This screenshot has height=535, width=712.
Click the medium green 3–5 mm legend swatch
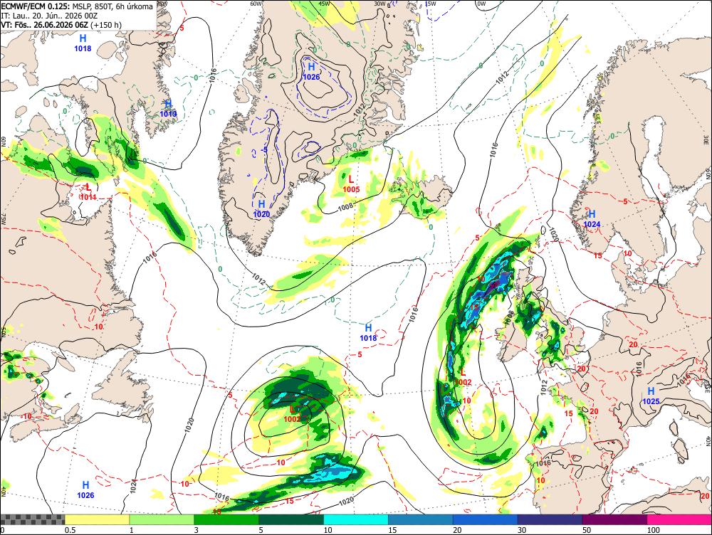tap(226, 519)
